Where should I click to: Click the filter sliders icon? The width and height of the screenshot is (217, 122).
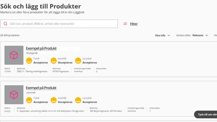[125, 24]
